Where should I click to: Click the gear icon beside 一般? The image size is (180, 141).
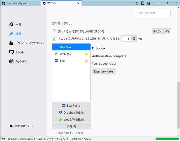[x=11, y=24]
